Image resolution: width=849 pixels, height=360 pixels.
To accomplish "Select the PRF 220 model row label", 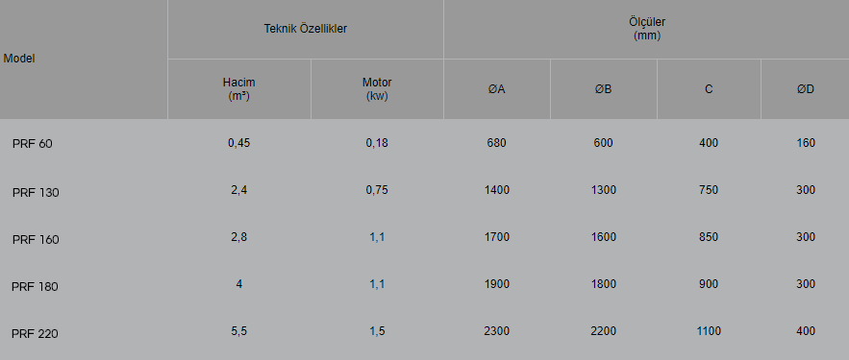I will click(x=35, y=333).
